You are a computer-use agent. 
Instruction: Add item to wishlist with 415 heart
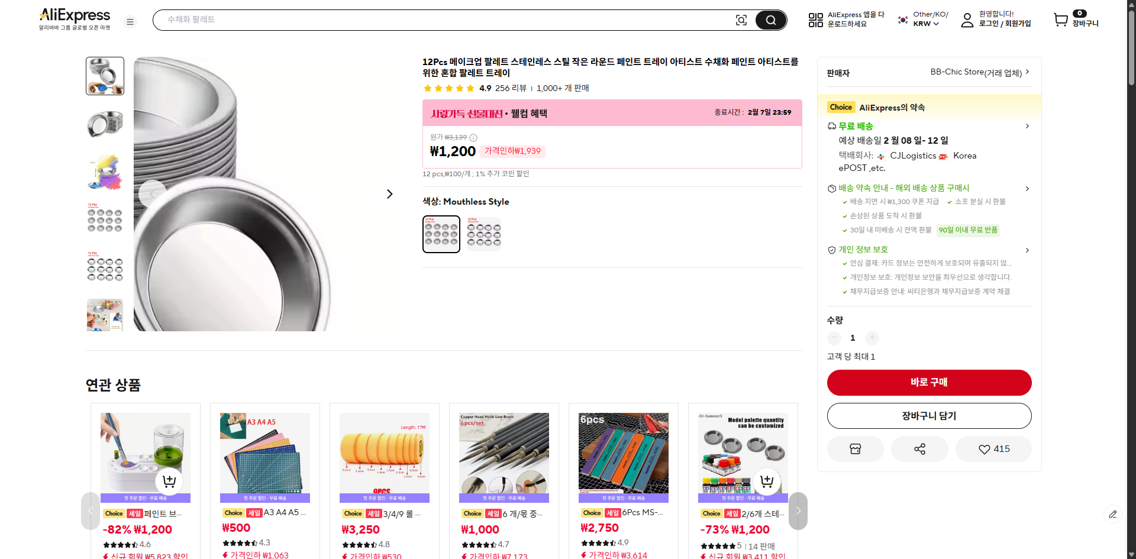[x=993, y=449]
